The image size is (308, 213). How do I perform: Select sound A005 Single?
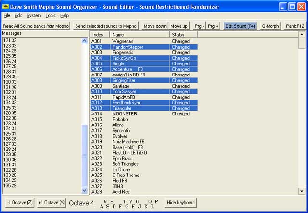pos(144,63)
